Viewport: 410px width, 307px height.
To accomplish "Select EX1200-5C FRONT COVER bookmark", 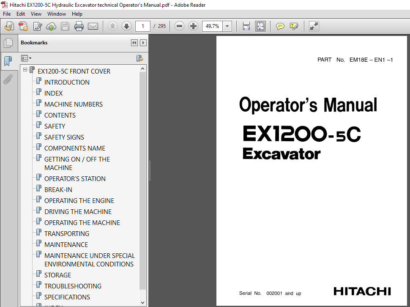I will coord(74,71).
